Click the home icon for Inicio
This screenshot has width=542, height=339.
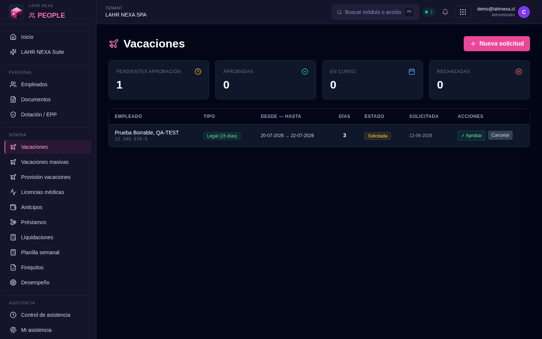click(x=13, y=37)
